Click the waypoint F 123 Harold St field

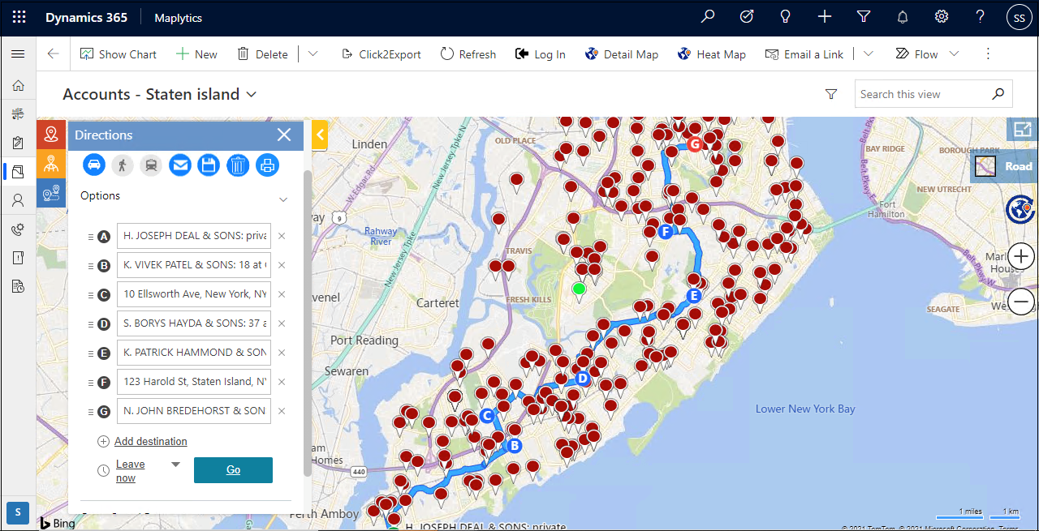tap(194, 382)
